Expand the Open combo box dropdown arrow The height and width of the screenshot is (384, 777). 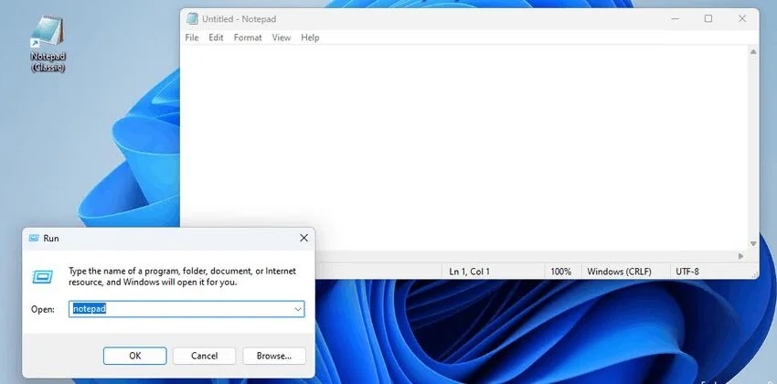click(x=297, y=310)
